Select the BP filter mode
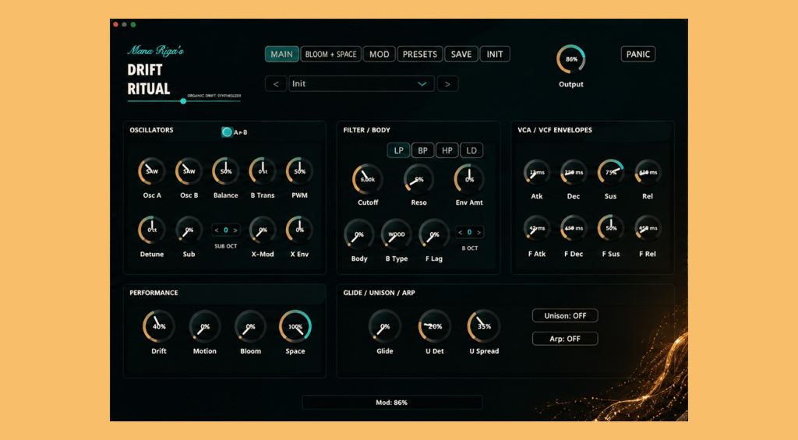Screen dimensions: 798x440 pyautogui.click(x=422, y=150)
